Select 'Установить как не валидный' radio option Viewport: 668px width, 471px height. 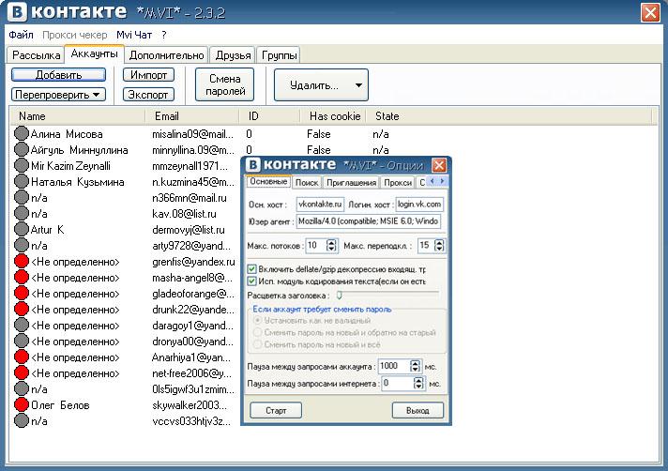point(257,320)
